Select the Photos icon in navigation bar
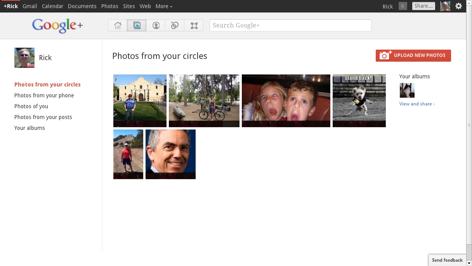472x266 pixels. pyautogui.click(x=137, y=26)
